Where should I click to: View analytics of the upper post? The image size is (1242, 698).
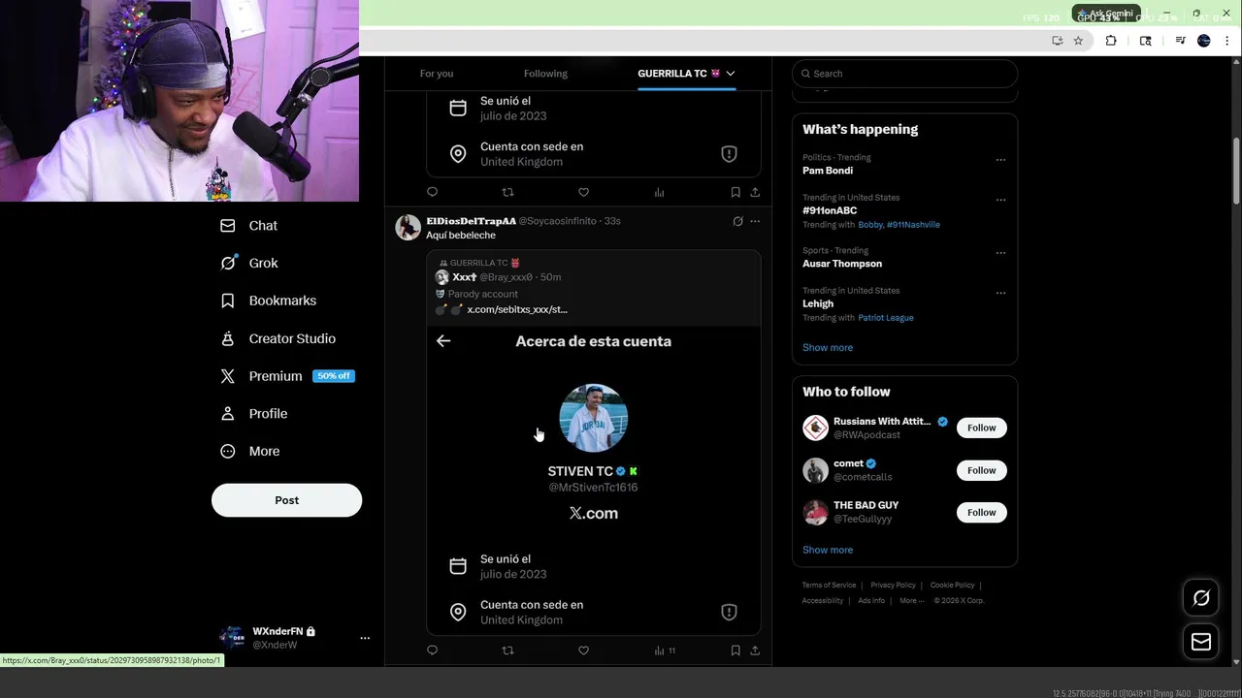coord(659,192)
